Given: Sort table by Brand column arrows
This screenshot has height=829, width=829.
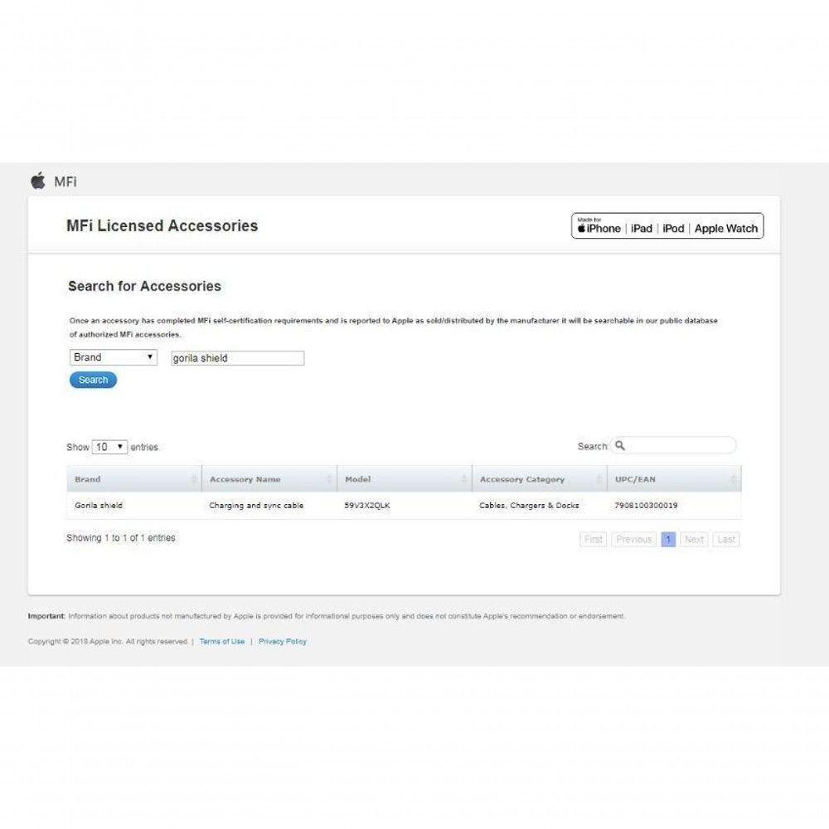Looking at the screenshot, I should coord(195,479).
